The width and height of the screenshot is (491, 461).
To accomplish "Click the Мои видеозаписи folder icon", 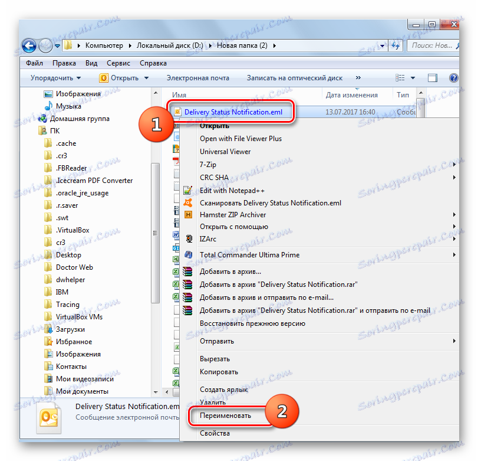I will [x=48, y=379].
